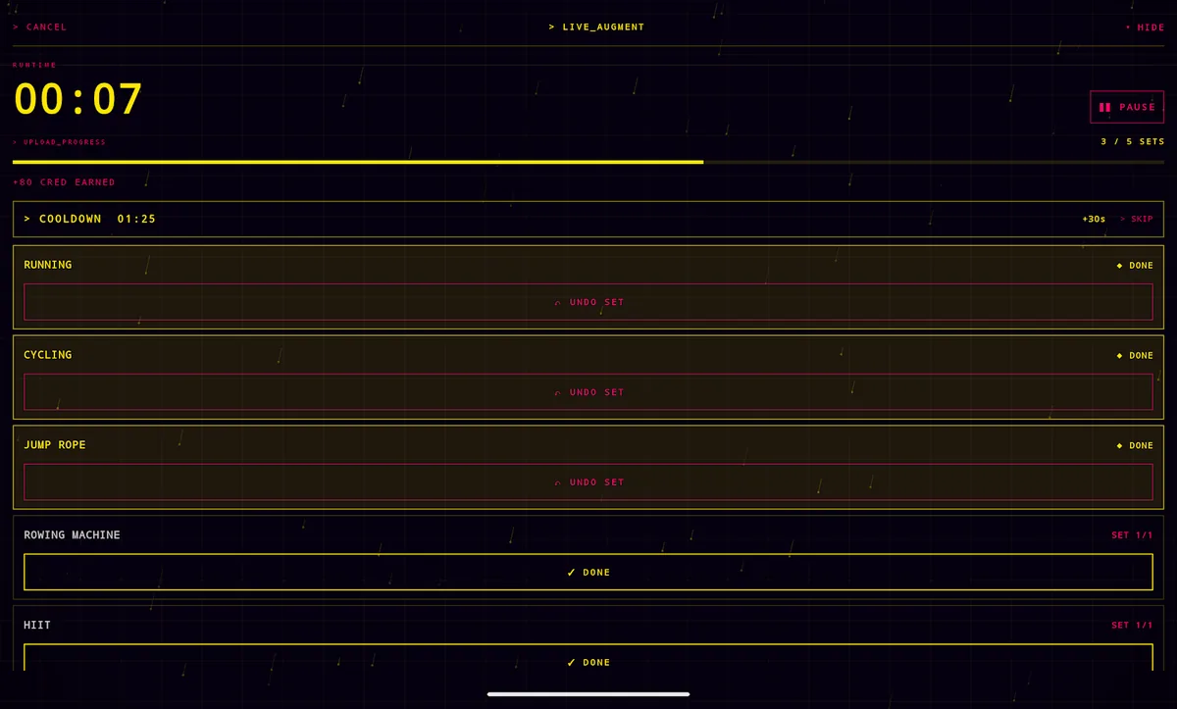Image resolution: width=1177 pixels, height=709 pixels.
Task: Click the UPLOAD_PROGRESS label
Action: (x=60, y=142)
